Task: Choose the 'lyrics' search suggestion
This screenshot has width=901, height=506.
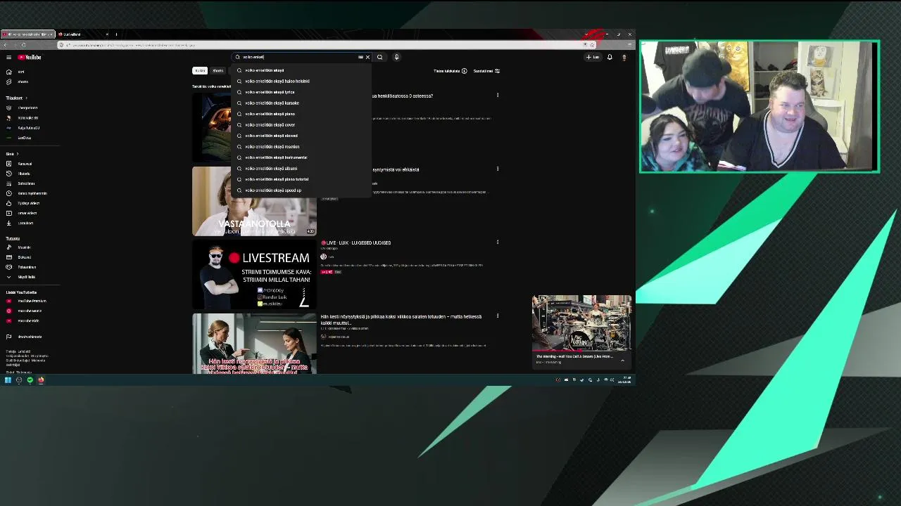Action: 301,92
